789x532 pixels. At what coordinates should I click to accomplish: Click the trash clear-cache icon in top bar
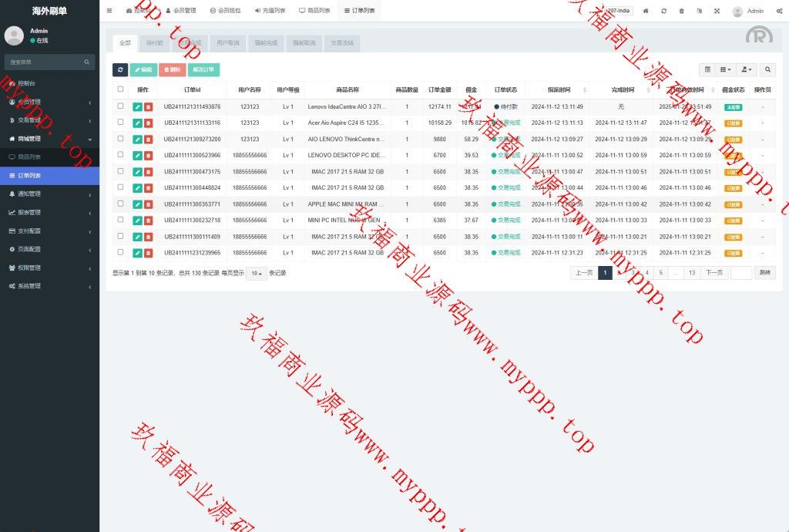click(681, 11)
